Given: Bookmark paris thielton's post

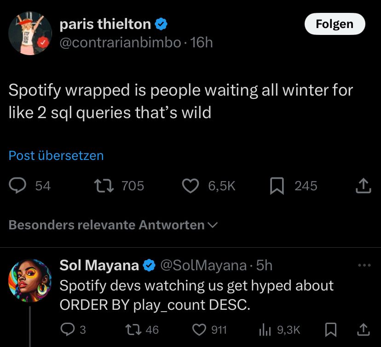Looking at the screenshot, I should pyautogui.click(x=277, y=186).
